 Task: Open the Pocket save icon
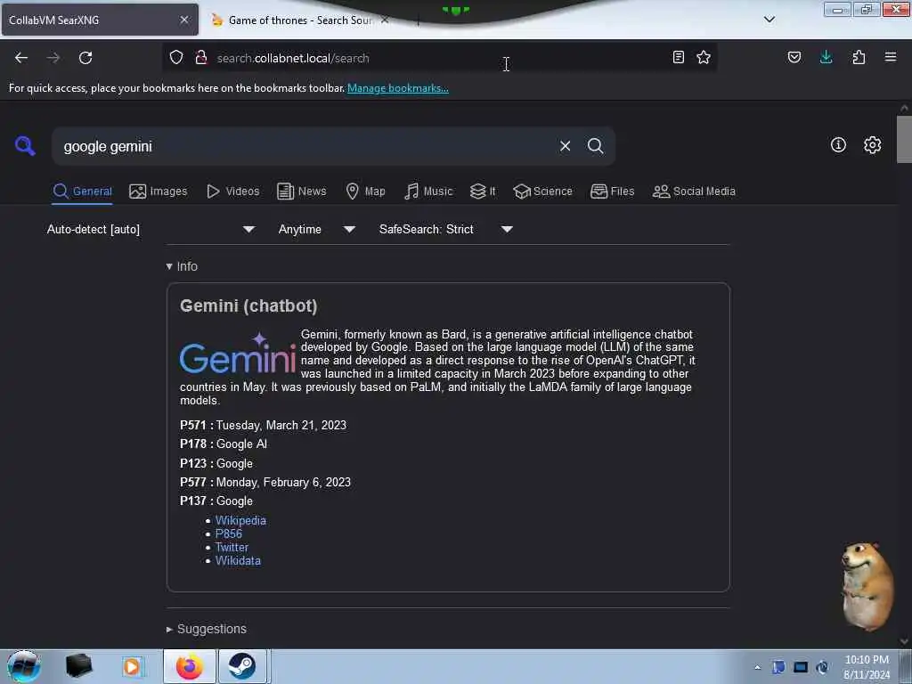click(794, 57)
